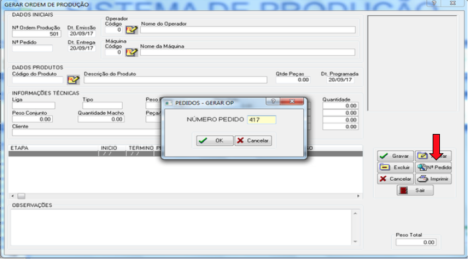The height and width of the screenshot is (260, 469).
Task: Click the Descrição do Produto field
Action: [x=175, y=80]
